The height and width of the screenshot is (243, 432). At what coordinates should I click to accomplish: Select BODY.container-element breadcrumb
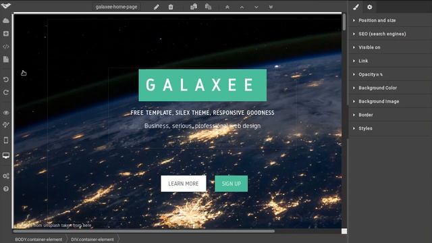tap(38, 240)
